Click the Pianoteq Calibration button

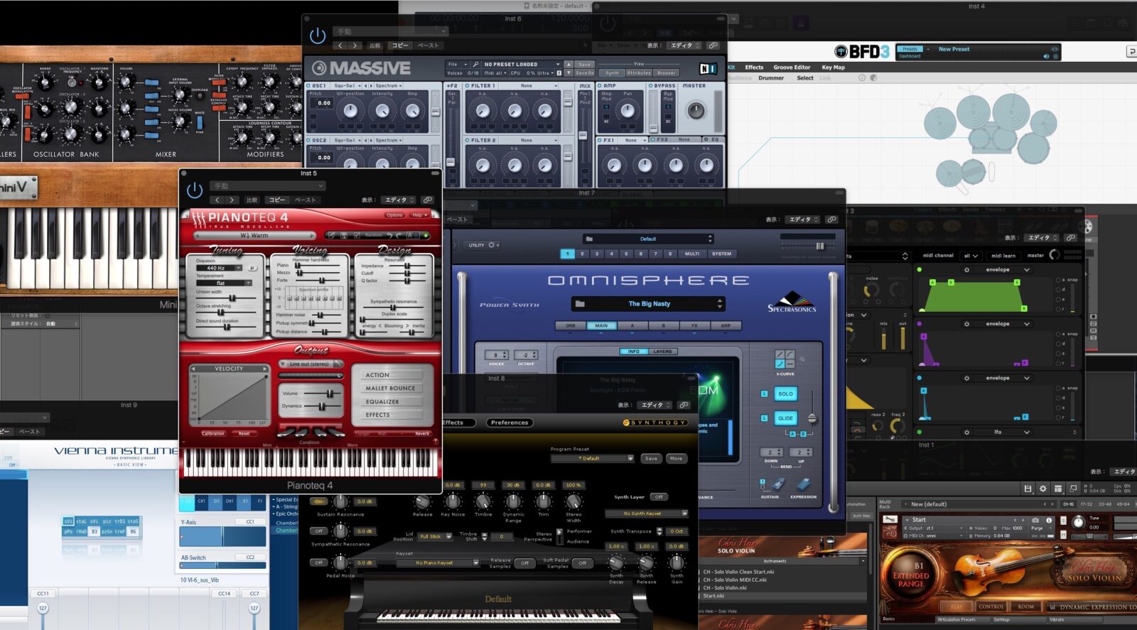213,433
